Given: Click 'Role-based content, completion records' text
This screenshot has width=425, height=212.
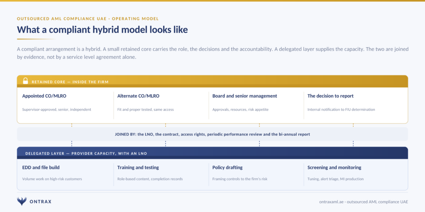Looking at the screenshot, I should tap(150, 179).
